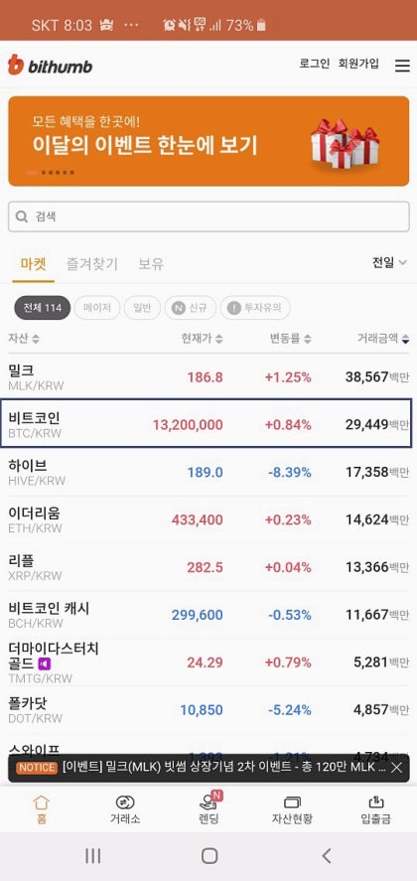Select the 전체 114 filter chip

click(42, 308)
